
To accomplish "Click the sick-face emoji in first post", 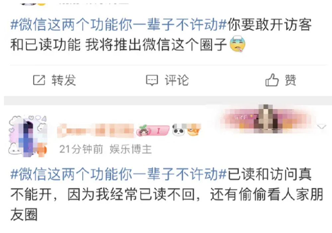I will point(238,44).
